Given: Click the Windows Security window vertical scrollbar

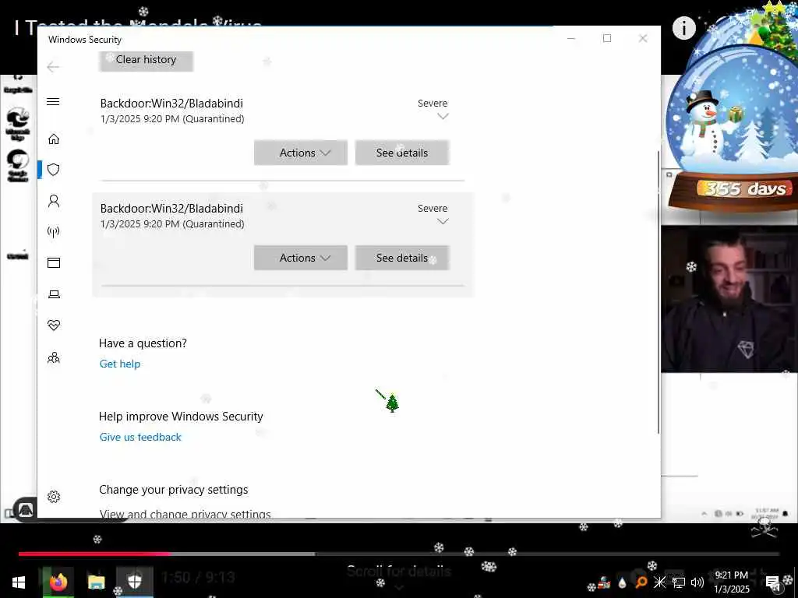Looking at the screenshot, I should (659, 293).
